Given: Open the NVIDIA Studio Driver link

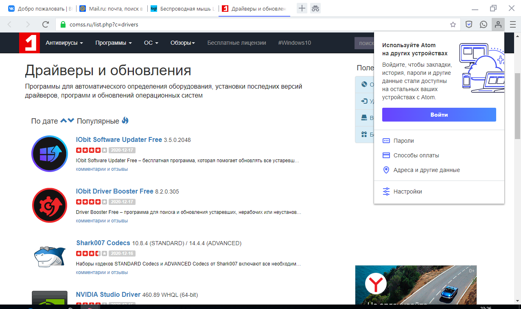Looking at the screenshot, I should 108,294.
